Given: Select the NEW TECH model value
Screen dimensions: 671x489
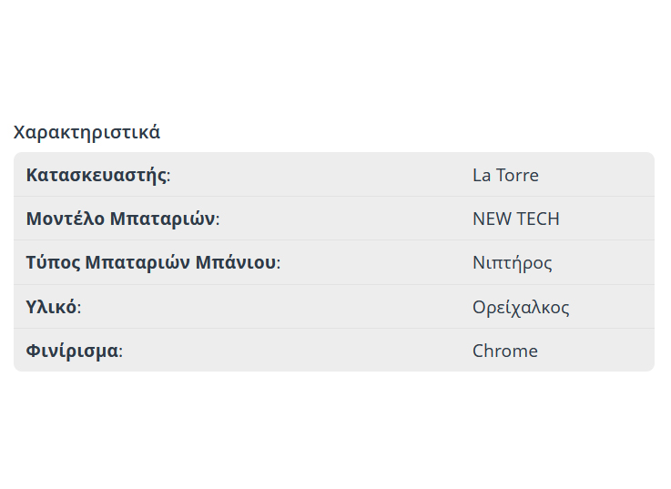Looking at the screenshot, I should [515, 219].
